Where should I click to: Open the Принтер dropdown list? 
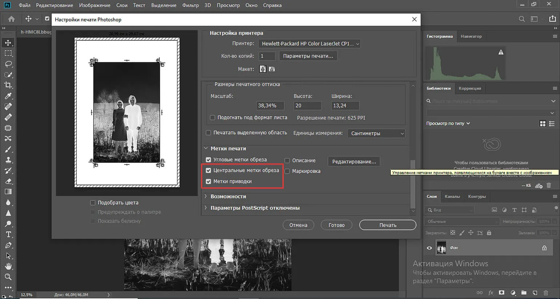(x=309, y=44)
